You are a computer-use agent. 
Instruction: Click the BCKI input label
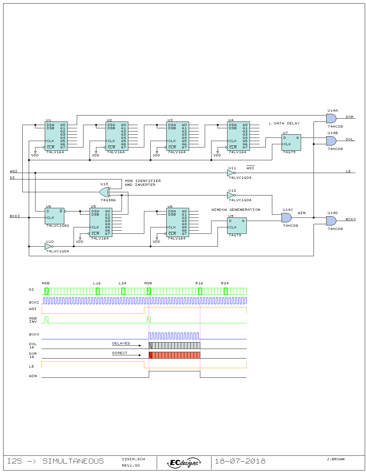point(15,216)
